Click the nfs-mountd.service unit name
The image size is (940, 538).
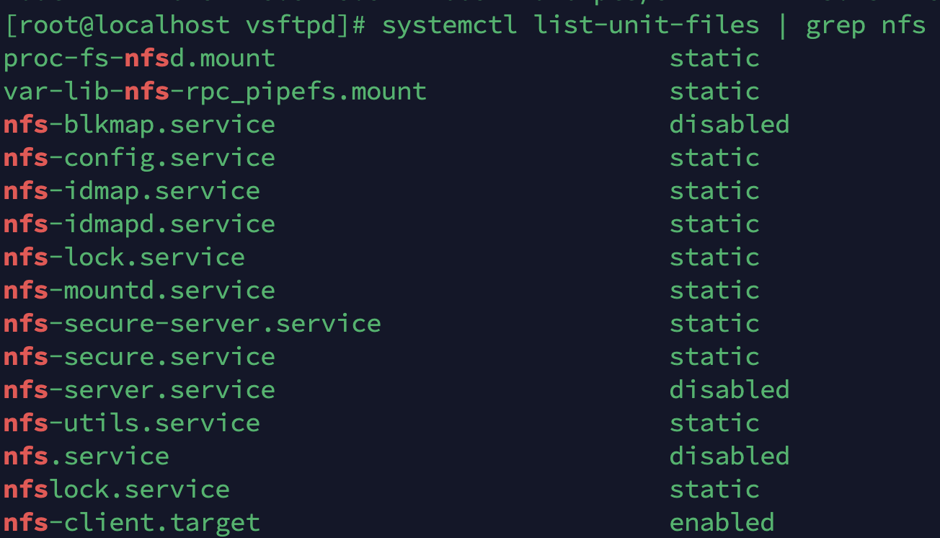coord(139,291)
